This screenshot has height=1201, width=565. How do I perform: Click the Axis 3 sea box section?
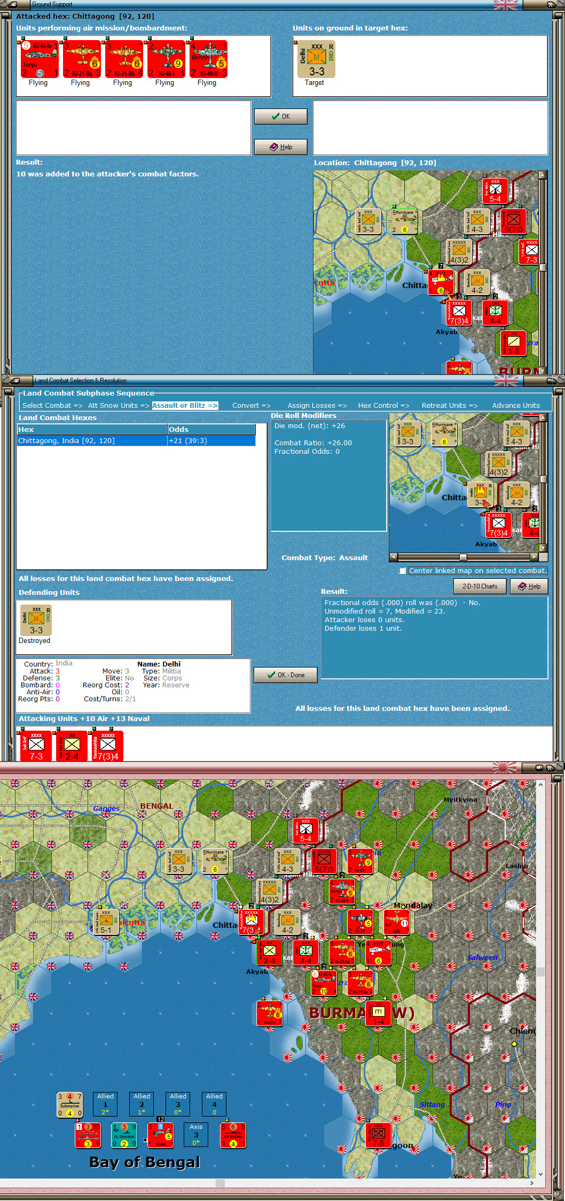tap(196, 1135)
